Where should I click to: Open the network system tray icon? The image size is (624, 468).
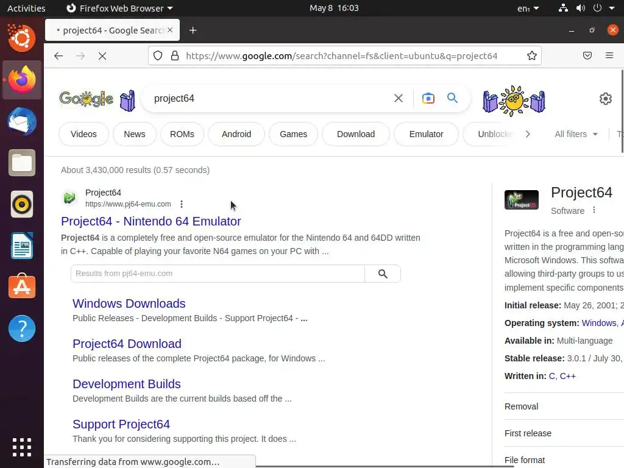(563, 8)
